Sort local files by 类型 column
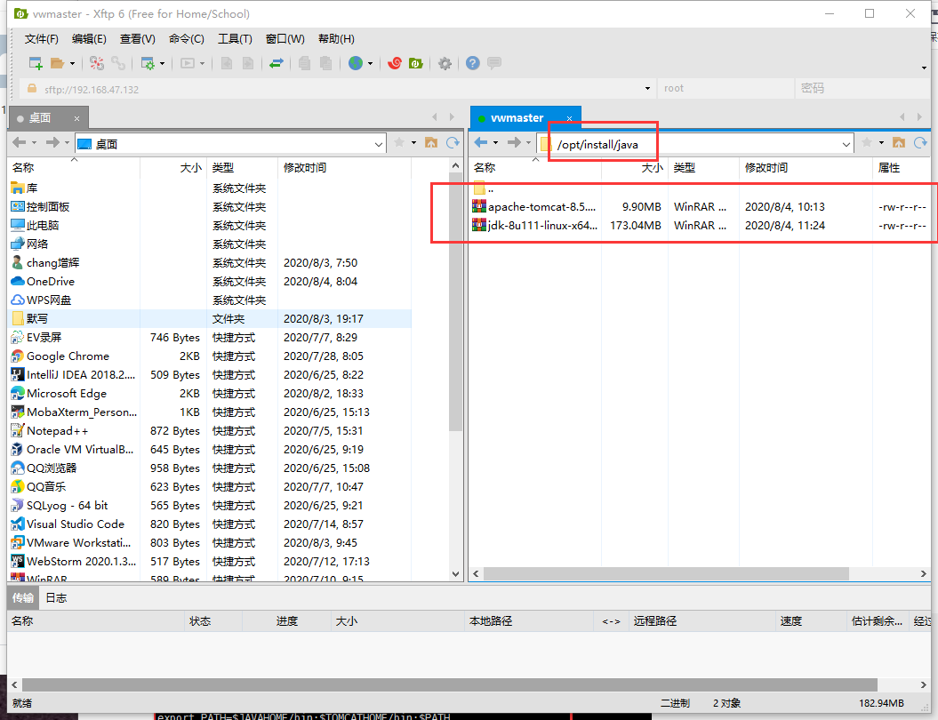 point(242,168)
